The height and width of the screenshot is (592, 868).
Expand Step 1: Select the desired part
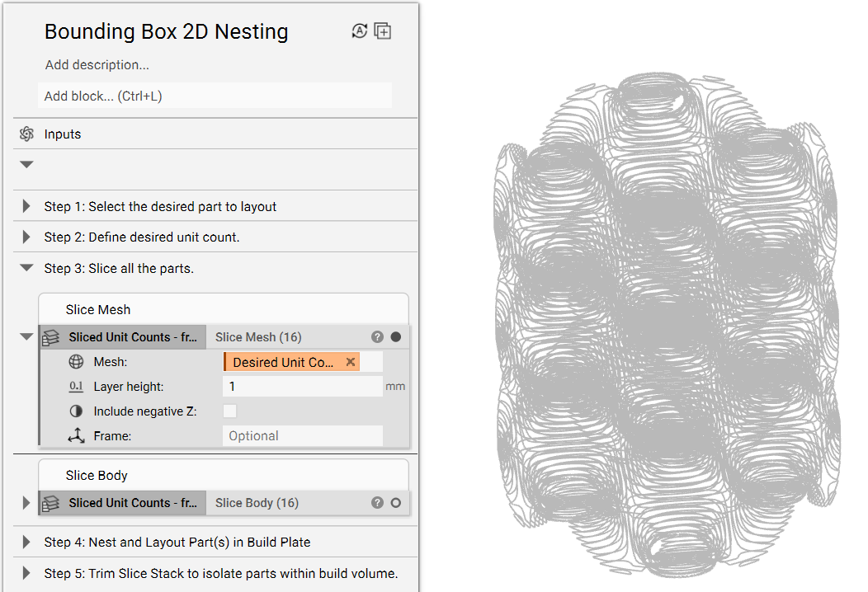pos(26,206)
